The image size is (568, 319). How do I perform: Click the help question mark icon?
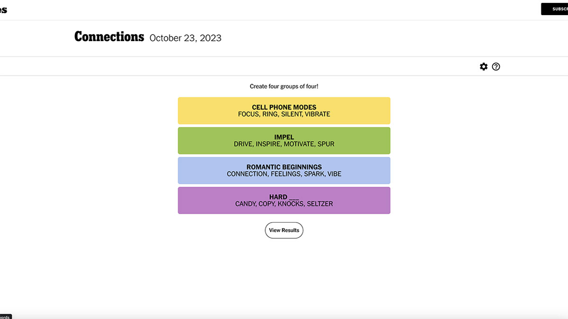[x=496, y=67]
